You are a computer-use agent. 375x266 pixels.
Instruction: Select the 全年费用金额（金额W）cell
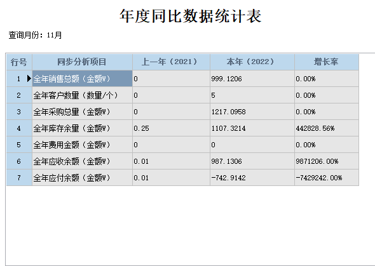pyautogui.click(x=82, y=145)
